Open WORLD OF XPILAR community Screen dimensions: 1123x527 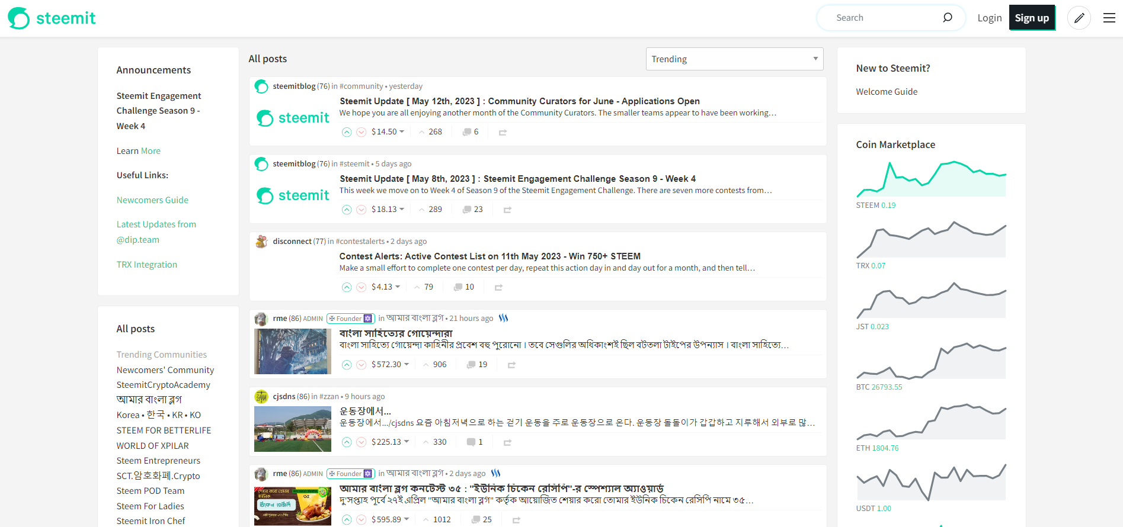(x=153, y=446)
